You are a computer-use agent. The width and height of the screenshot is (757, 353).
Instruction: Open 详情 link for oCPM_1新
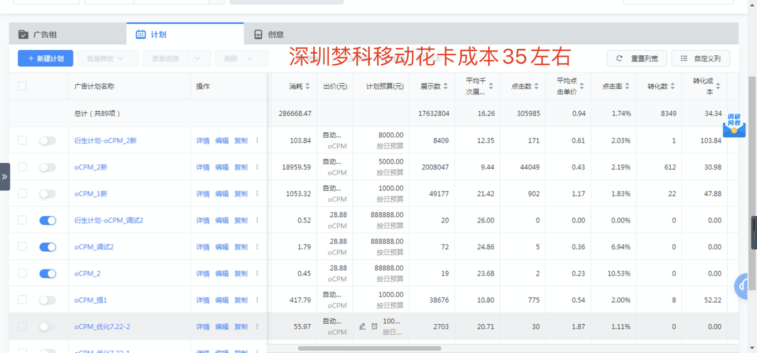click(202, 194)
